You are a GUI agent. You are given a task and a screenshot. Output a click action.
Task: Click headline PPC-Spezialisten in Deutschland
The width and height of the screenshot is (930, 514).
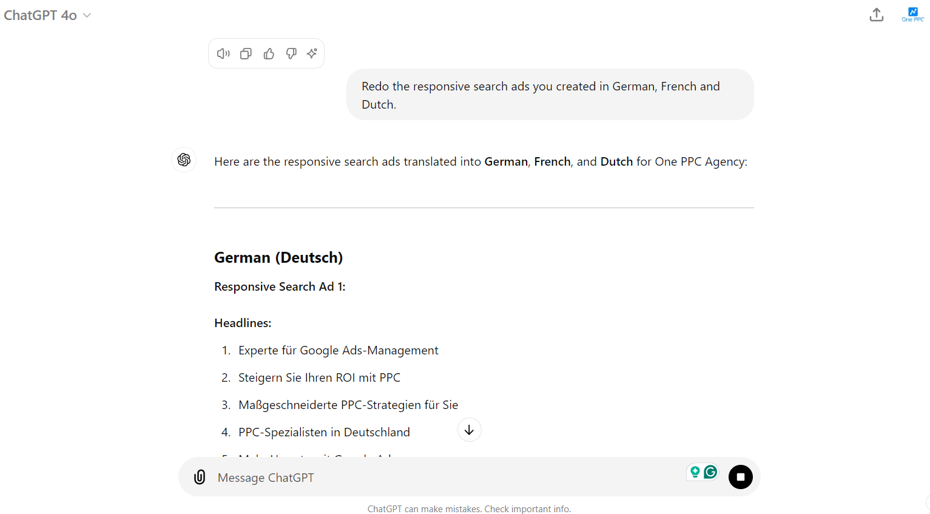click(x=324, y=432)
